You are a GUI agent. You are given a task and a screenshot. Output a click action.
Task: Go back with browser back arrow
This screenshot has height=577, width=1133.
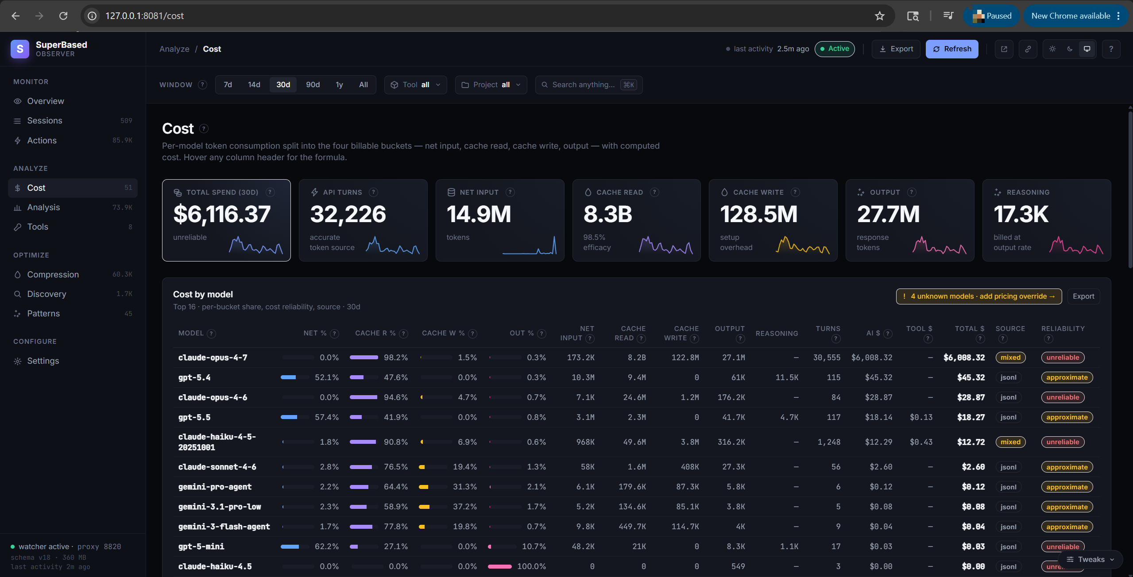pos(15,16)
